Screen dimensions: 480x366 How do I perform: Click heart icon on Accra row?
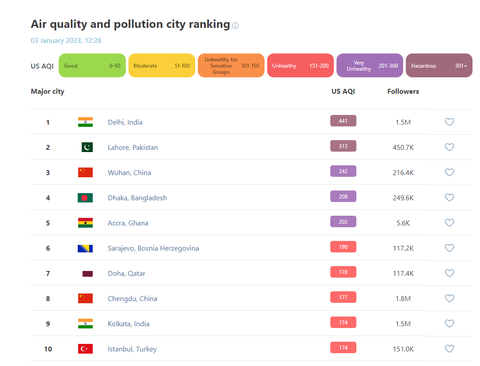point(449,223)
